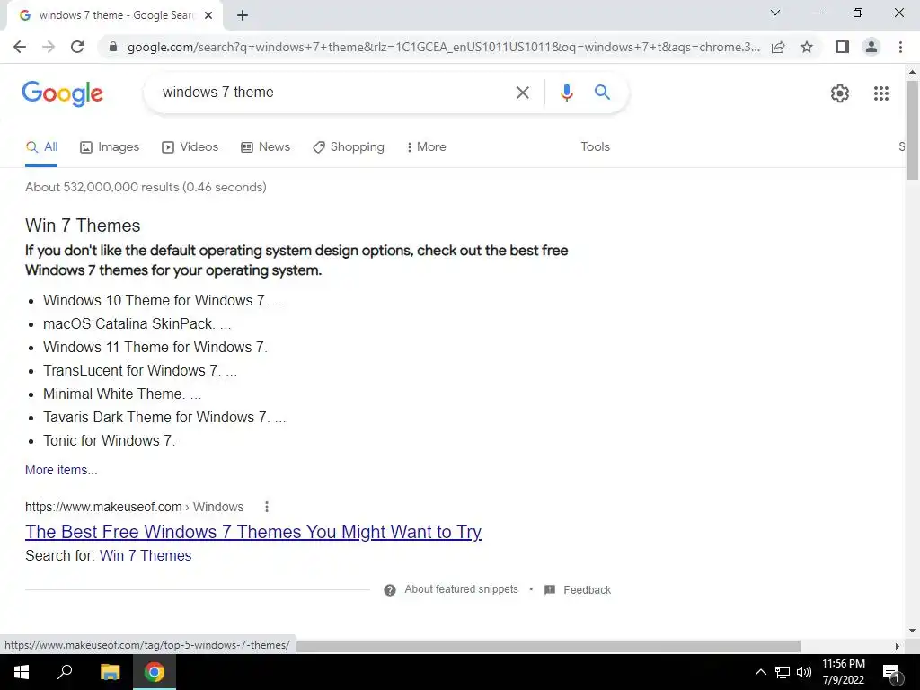
Task: Open the Chrome side panel icon
Action: tap(843, 47)
